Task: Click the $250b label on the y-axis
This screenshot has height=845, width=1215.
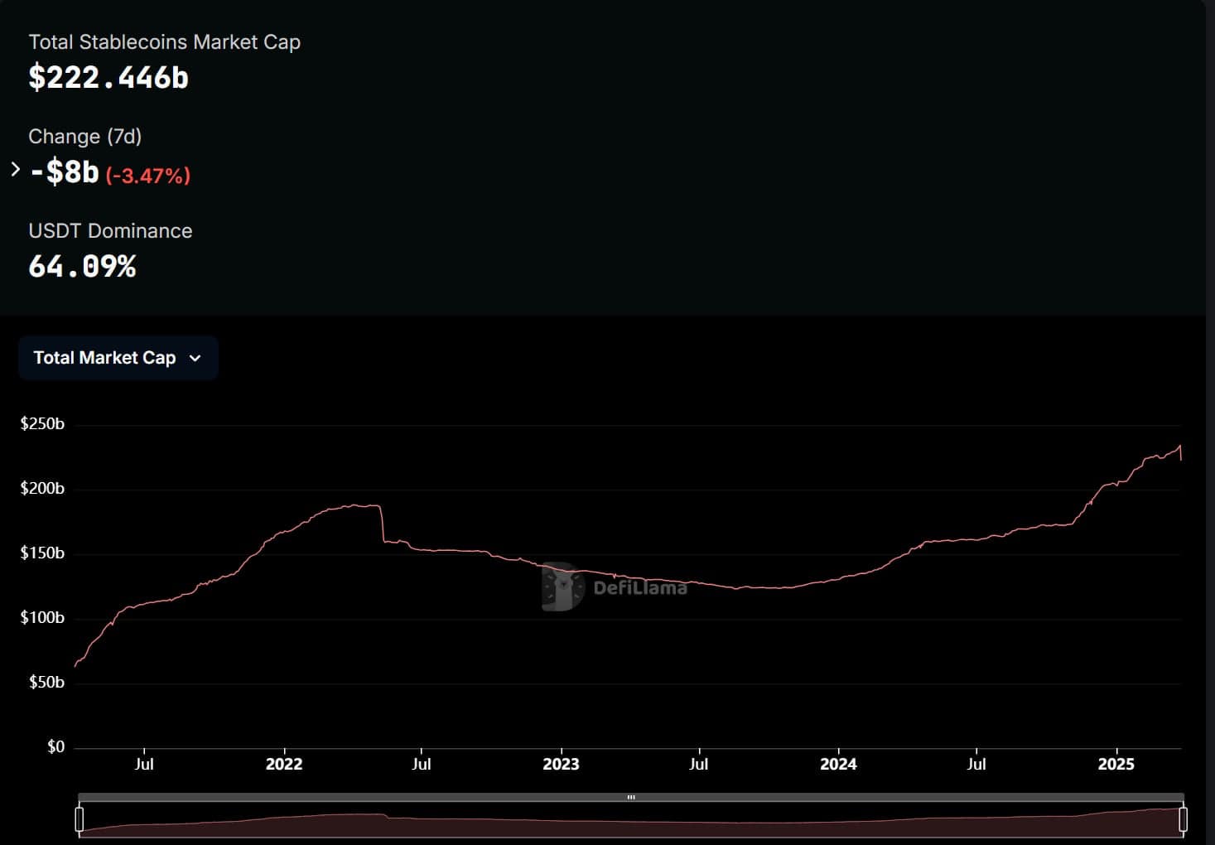Action: pos(42,424)
